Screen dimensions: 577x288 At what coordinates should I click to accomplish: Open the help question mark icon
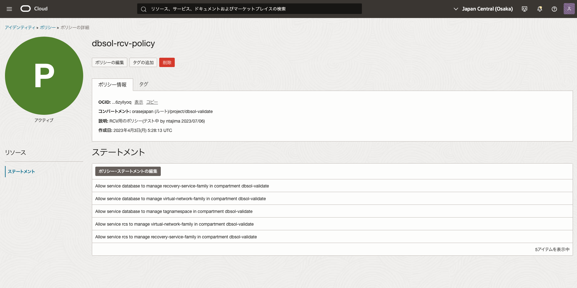pos(554,9)
